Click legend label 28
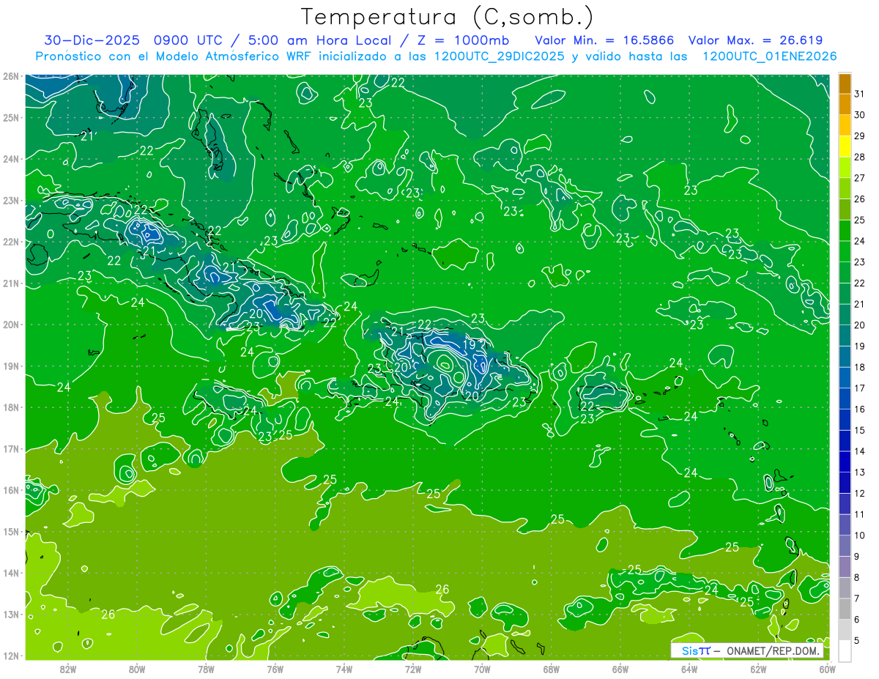 pos(859,157)
